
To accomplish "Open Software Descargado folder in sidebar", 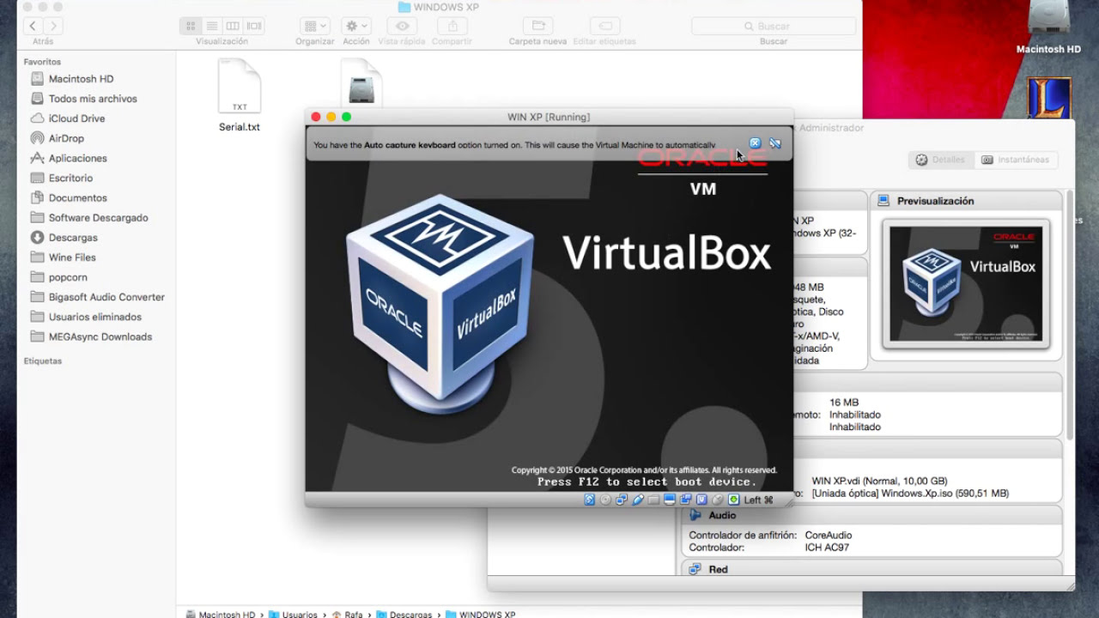I will click(x=98, y=218).
